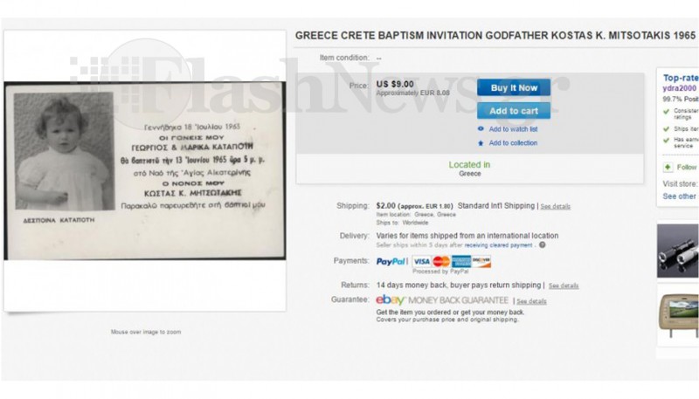Click the MasterCard icon
699x399 pixels.
[441, 261]
